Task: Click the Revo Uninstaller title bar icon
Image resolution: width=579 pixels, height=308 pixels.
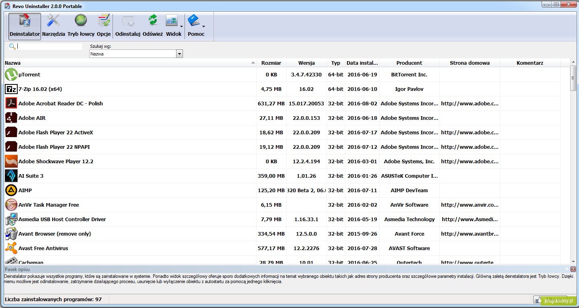Action: [x=7, y=6]
